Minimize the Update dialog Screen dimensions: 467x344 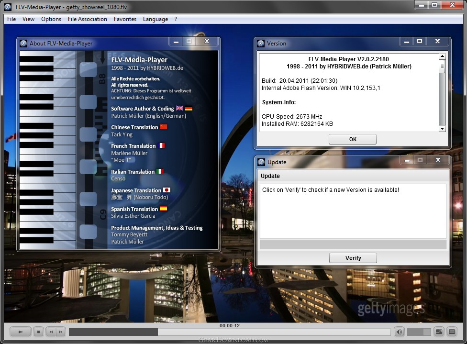(407, 160)
